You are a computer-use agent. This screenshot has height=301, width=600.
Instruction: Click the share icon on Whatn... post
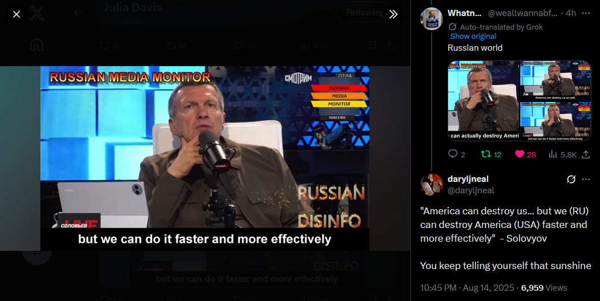coord(586,154)
